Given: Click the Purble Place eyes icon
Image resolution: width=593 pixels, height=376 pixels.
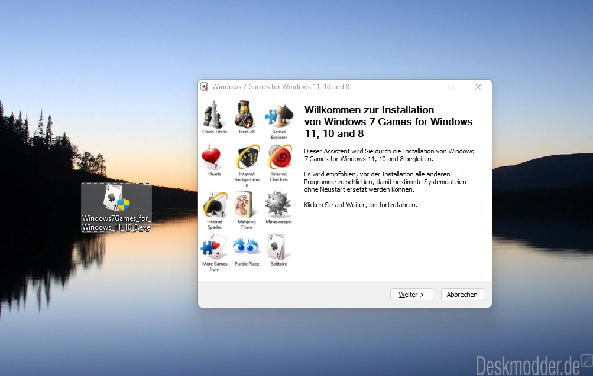Looking at the screenshot, I should [x=246, y=247].
